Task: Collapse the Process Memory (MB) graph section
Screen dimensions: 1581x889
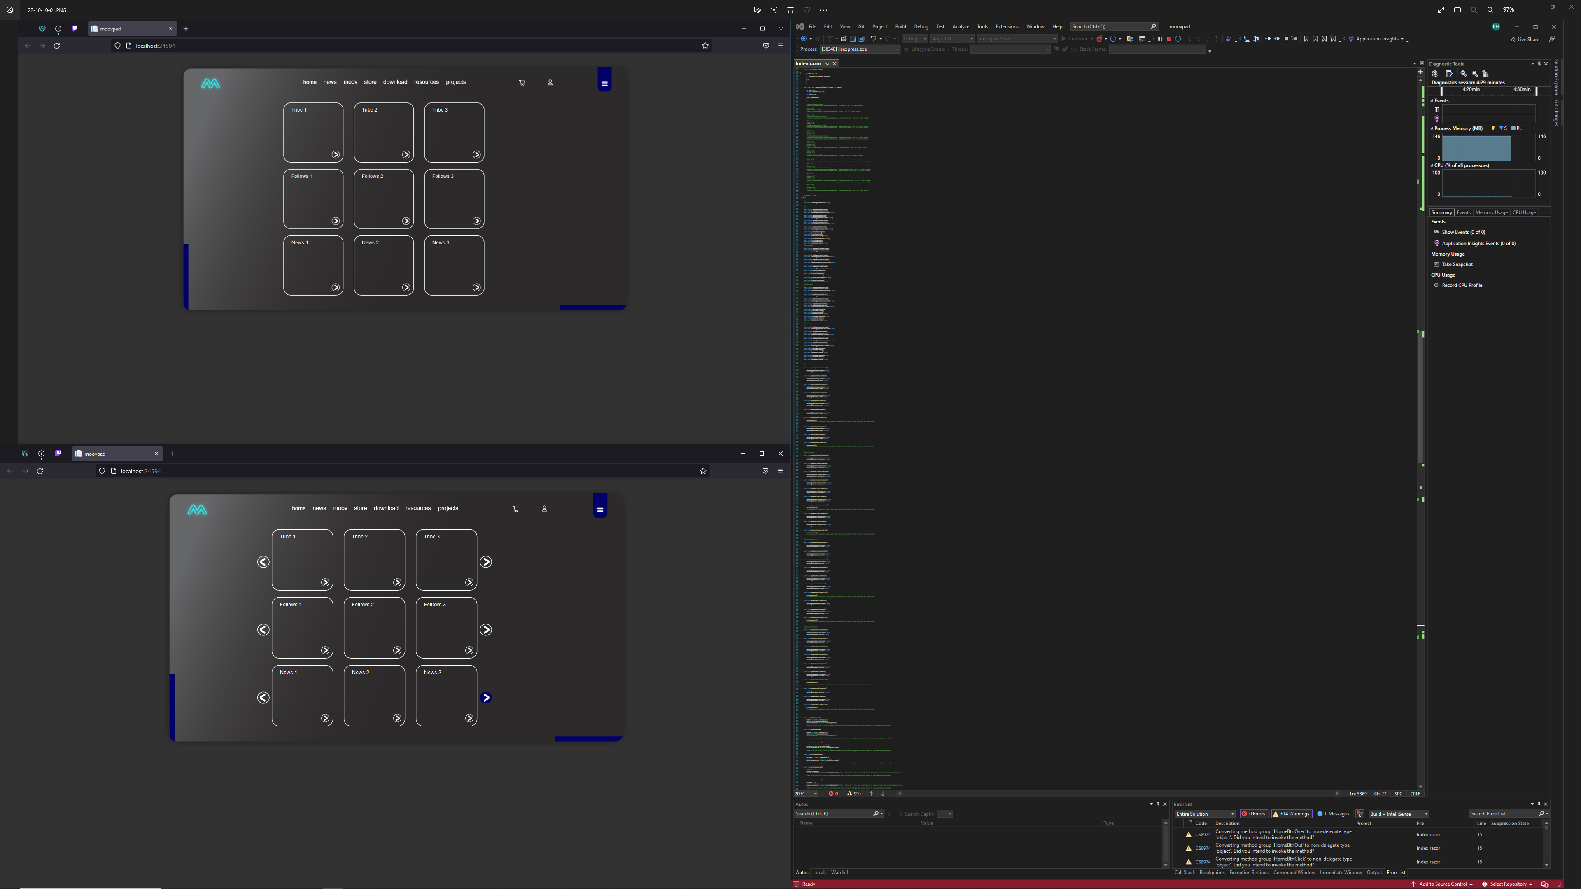Action: click(1432, 128)
